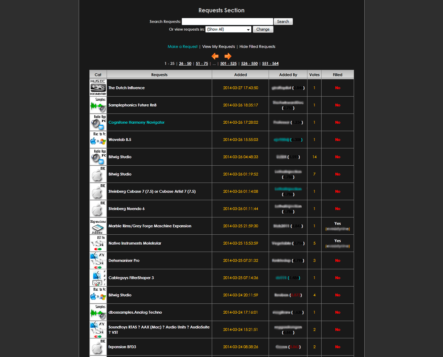Click Yes filled status for Marble Rims request
This screenshot has height=357, width=443.
pyautogui.click(x=337, y=223)
